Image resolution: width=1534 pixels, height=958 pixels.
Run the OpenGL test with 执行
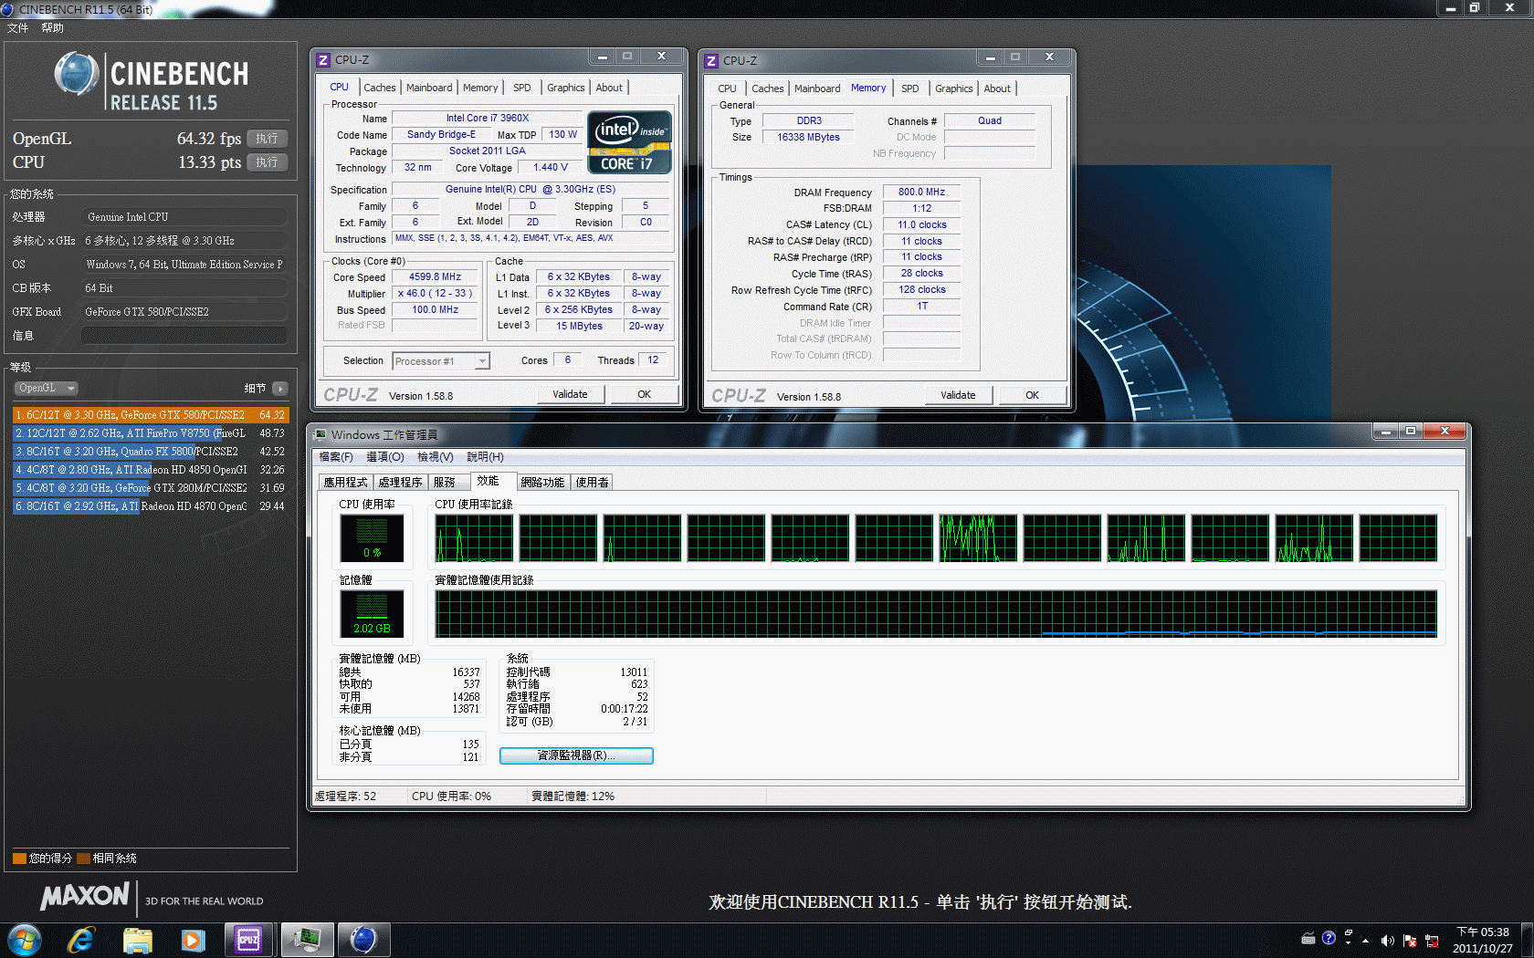pos(268,139)
